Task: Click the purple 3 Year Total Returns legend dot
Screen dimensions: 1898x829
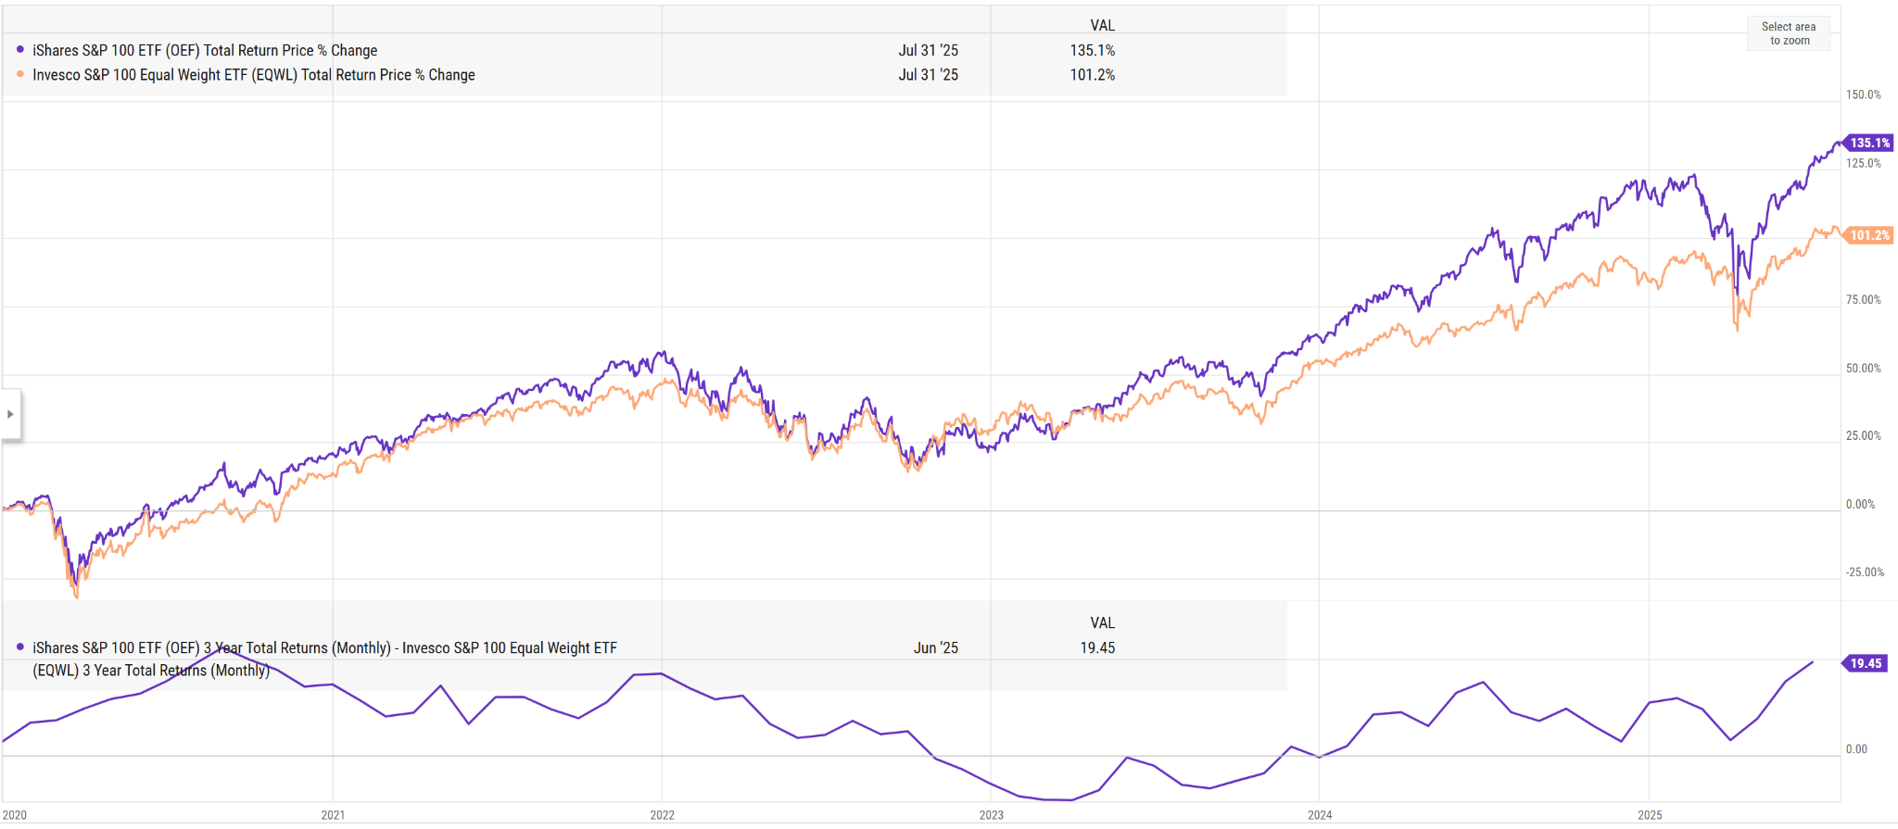Action: [x=20, y=647]
